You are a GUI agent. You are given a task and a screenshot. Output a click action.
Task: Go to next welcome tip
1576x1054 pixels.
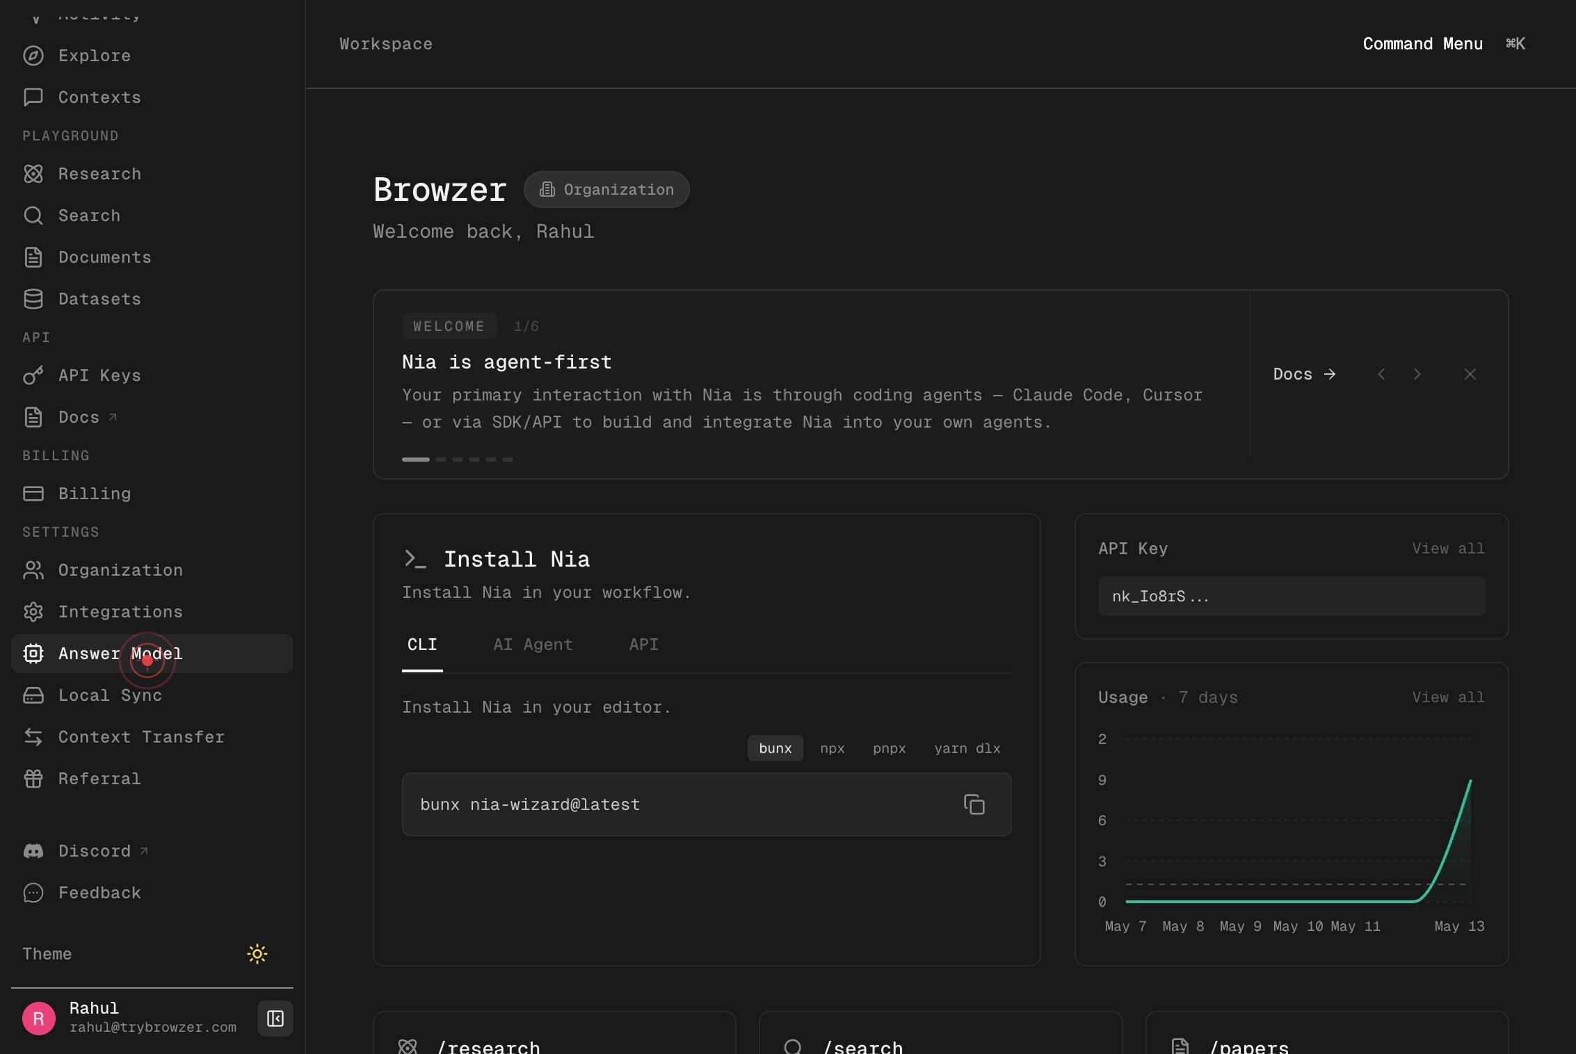(x=1417, y=374)
